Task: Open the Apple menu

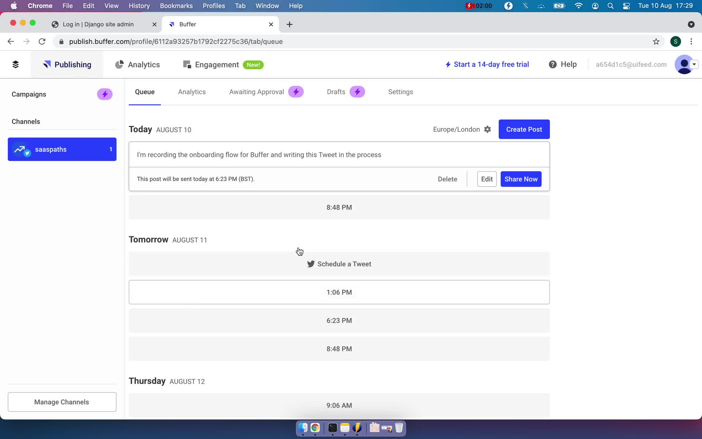Action: click(x=14, y=6)
